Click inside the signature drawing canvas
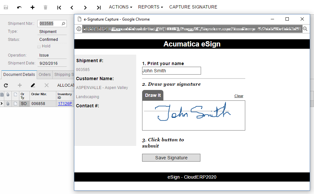 tap(194, 115)
